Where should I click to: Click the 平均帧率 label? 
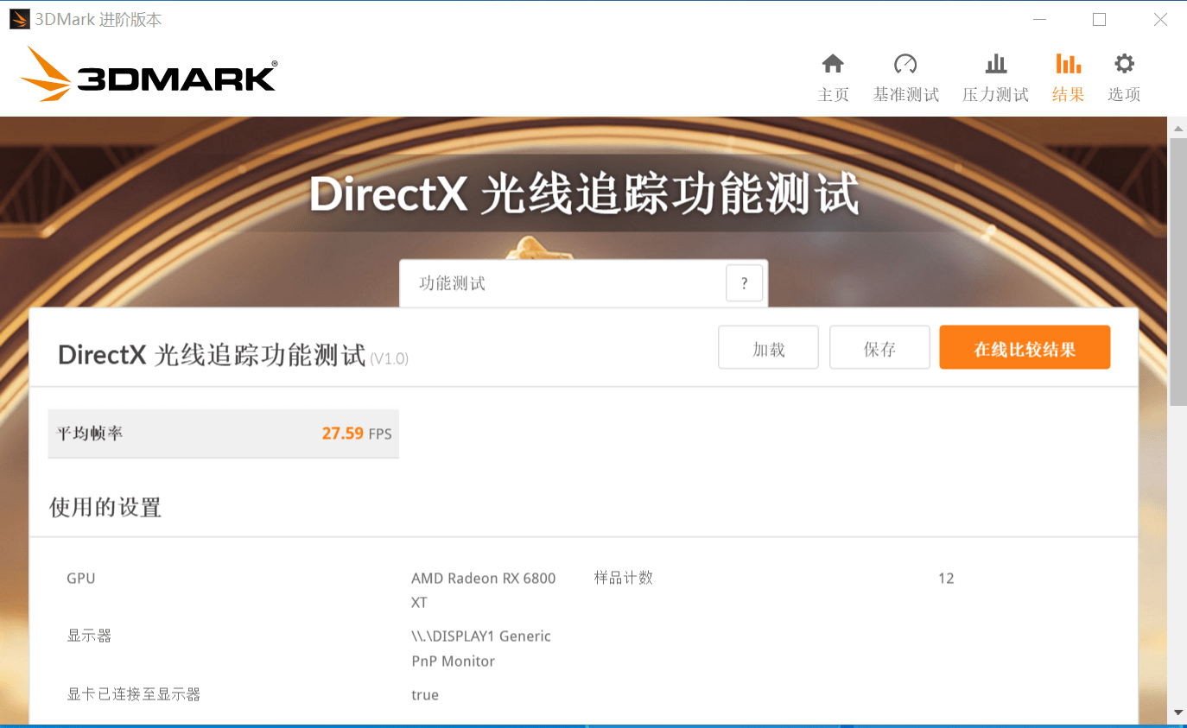(x=90, y=434)
